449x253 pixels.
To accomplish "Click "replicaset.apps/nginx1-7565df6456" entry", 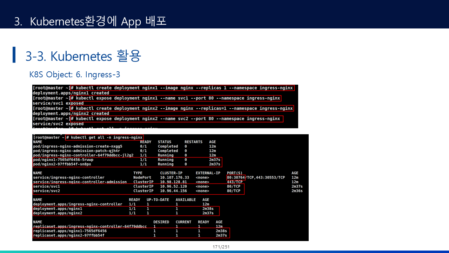I will pyautogui.click(x=70, y=231).
